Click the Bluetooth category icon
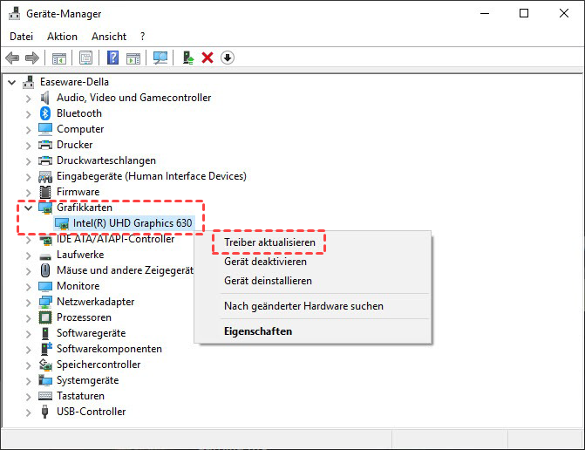Viewport: 585px width, 450px height. [x=45, y=113]
